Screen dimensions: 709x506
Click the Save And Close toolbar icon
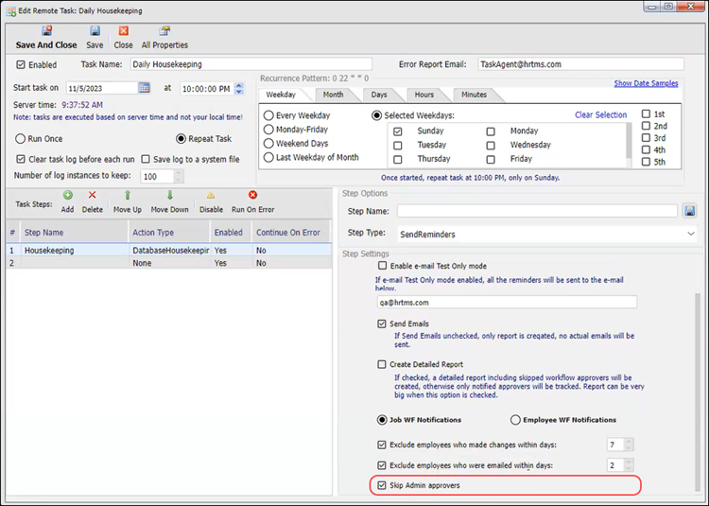(x=46, y=31)
